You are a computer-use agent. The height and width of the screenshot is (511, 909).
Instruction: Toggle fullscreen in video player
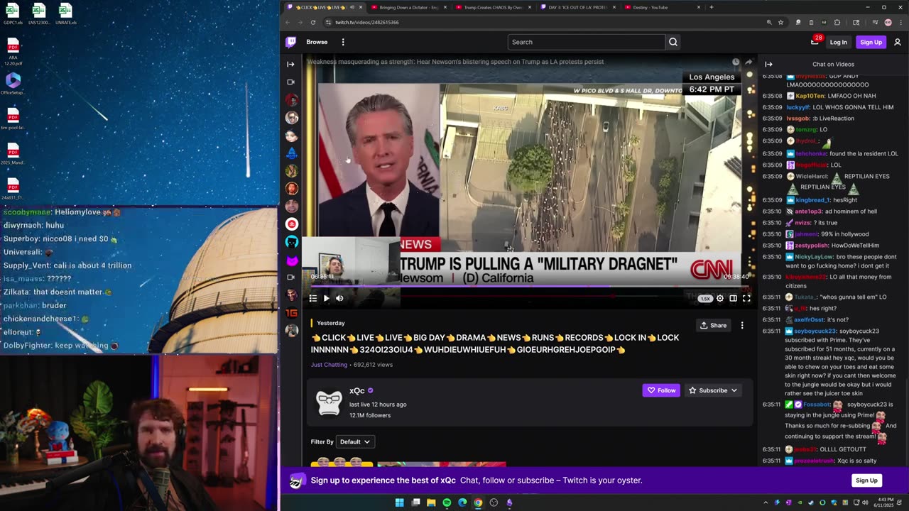(x=746, y=298)
